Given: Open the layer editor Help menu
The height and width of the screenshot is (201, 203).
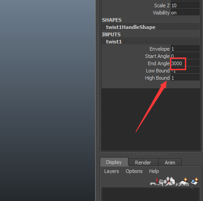Looking at the screenshot, I should click(x=154, y=171).
